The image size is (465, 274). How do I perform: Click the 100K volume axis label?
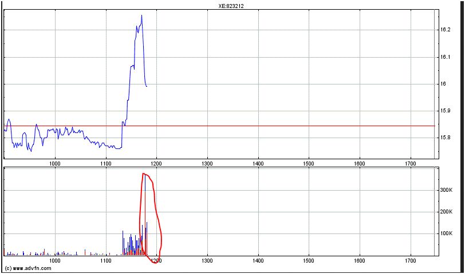tap(446, 233)
